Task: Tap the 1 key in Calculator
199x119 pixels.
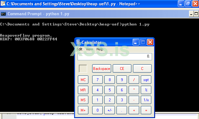Action: pos(97,100)
